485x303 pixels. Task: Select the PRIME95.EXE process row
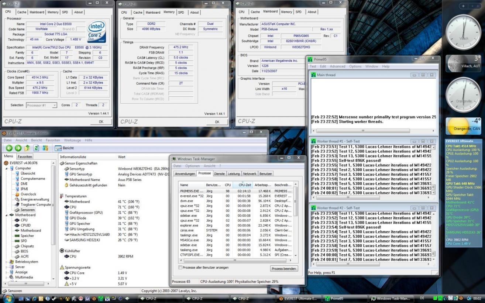pos(235,191)
